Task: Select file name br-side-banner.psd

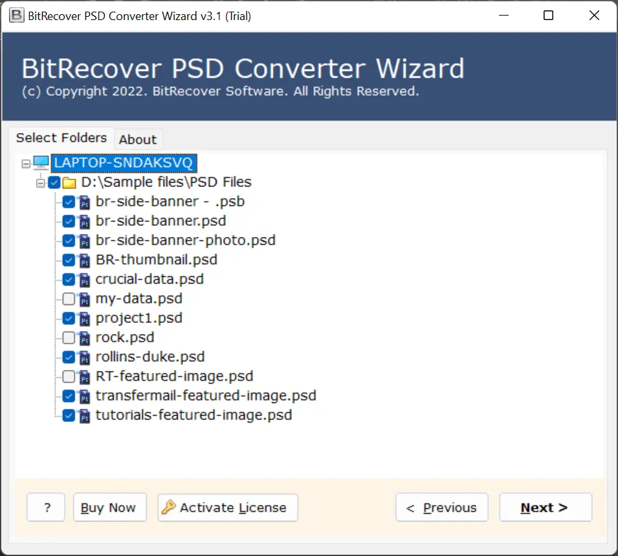Action: coord(160,221)
